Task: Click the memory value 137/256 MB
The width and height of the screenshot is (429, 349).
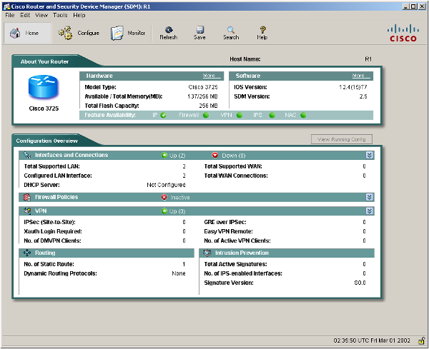Action: point(202,96)
